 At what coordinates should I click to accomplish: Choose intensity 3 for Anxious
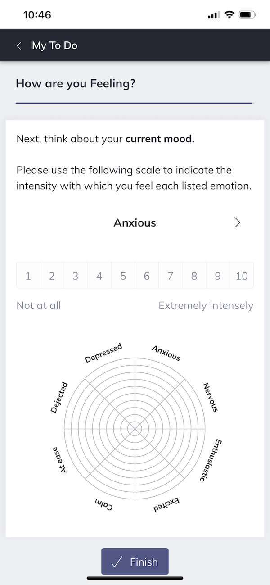coord(76,276)
